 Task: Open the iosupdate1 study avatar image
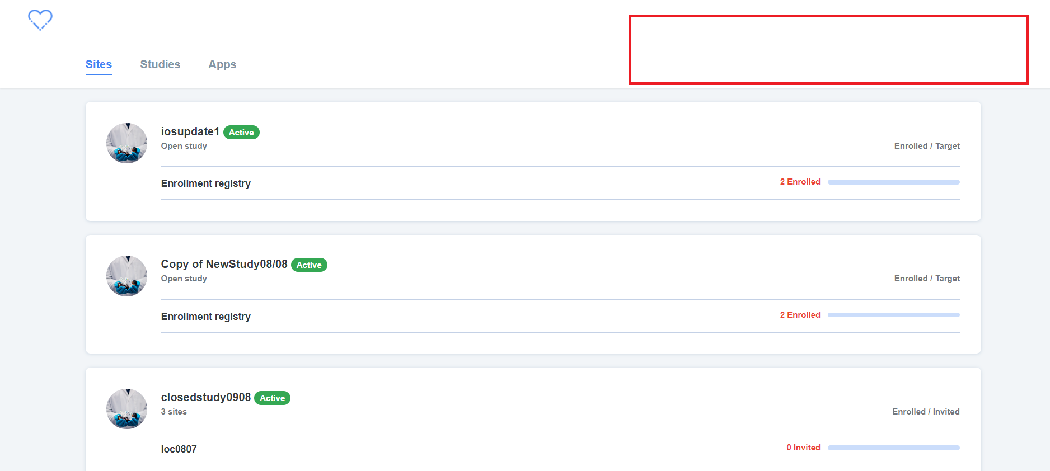click(126, 143)
